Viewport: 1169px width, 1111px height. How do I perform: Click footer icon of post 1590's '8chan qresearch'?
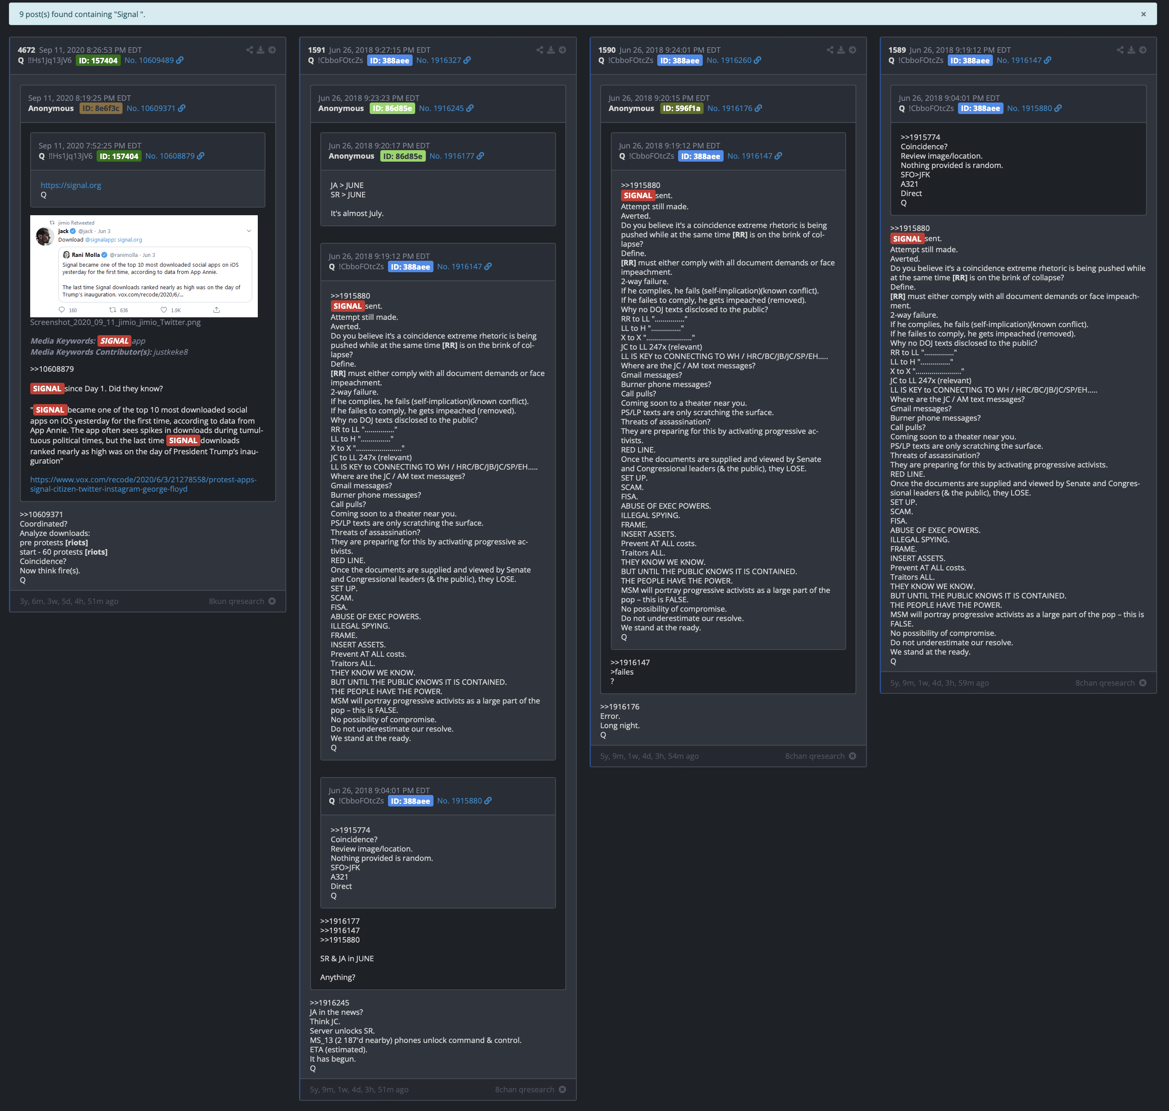pyautogui.click(x=853, y=756)
